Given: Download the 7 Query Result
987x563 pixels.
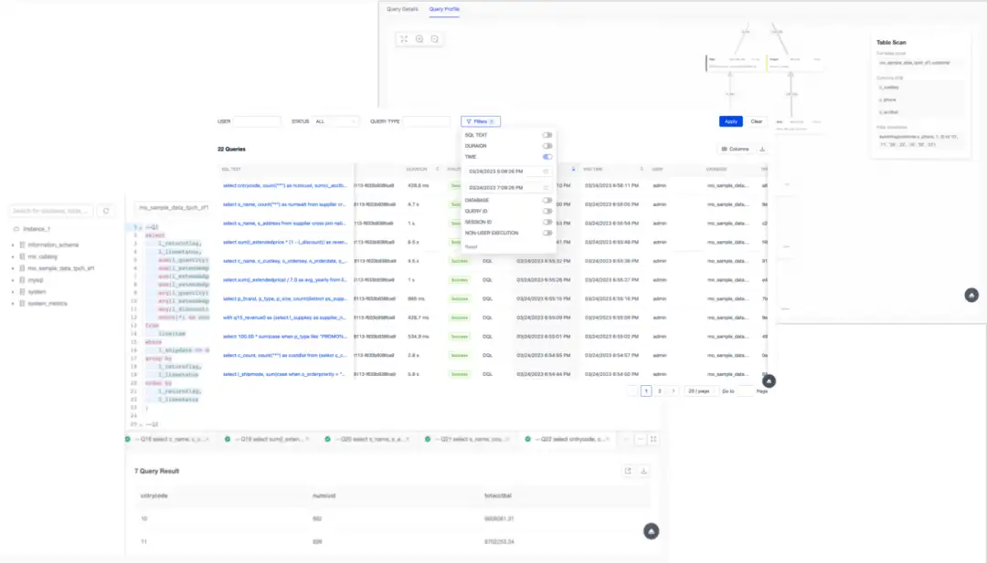Looking at the screenshot, I should click(643, 471).
